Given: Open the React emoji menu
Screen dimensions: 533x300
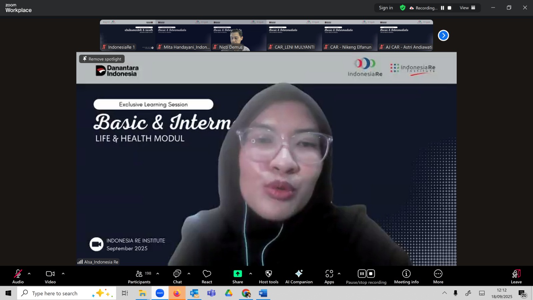Looking at the screenshot, I should 207,276.
